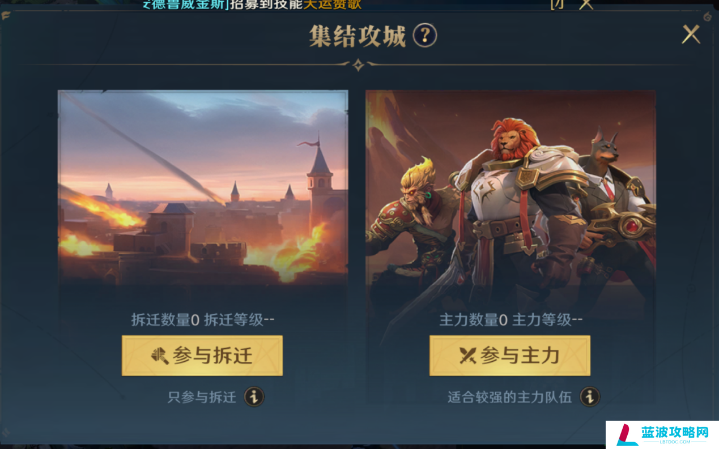The width and height of the screenshot is (719, 449).
Task: Show info for 适合较强的主力队伍
Action: [x=590, y=397]
